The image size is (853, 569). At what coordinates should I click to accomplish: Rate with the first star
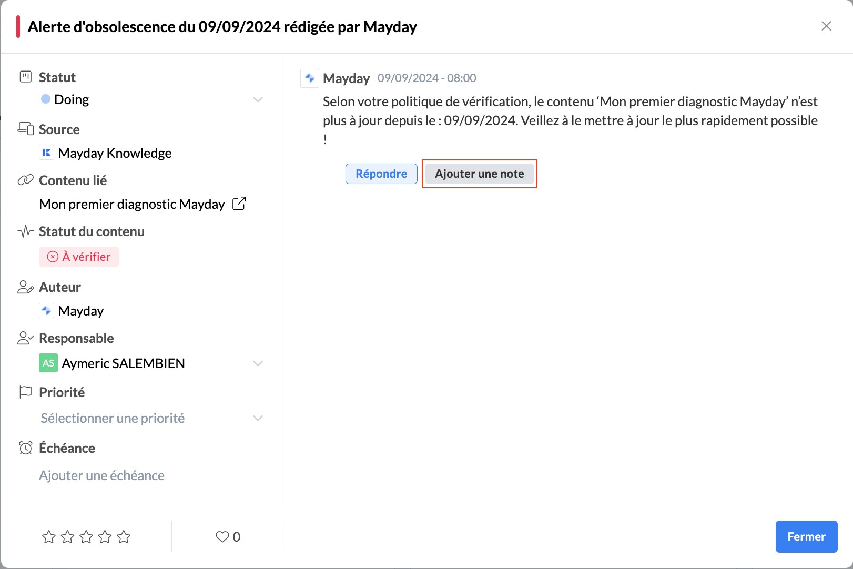(49, 536)
